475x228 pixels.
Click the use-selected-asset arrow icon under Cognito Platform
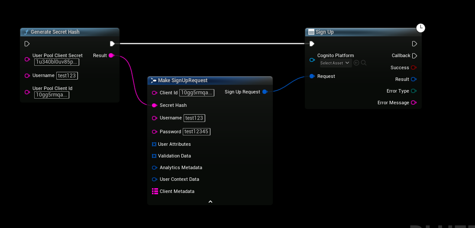pos(356,63)
